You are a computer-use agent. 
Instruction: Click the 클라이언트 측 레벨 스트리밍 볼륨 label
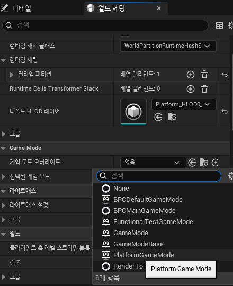[50, 248]
